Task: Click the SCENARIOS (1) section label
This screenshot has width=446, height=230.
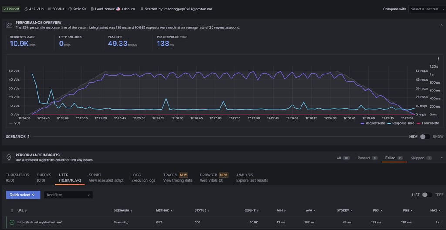Action: pyautogui.click(x=18, y=137)
